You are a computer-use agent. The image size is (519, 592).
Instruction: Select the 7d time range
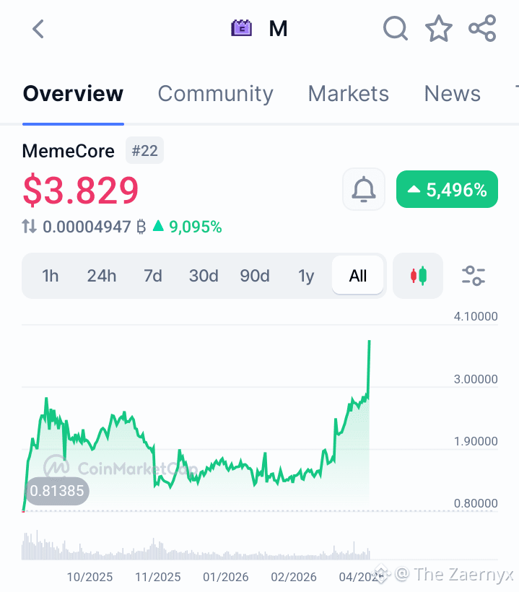[153, 276]
